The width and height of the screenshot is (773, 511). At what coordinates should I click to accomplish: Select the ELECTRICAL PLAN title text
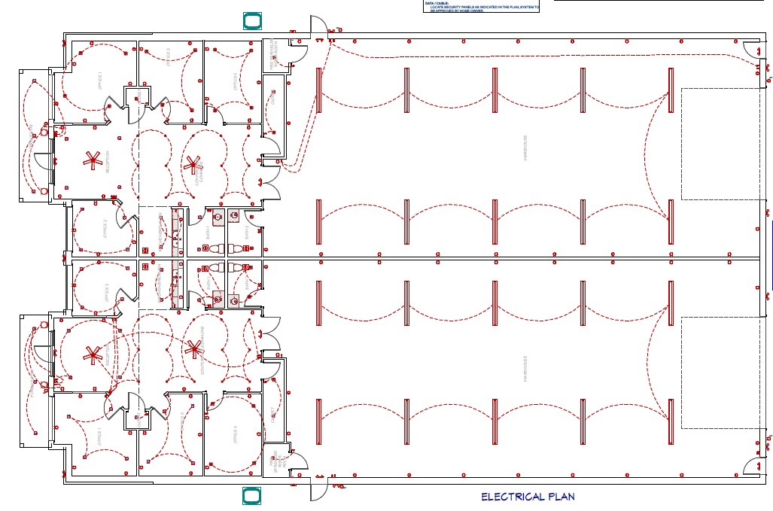(528, 497)
